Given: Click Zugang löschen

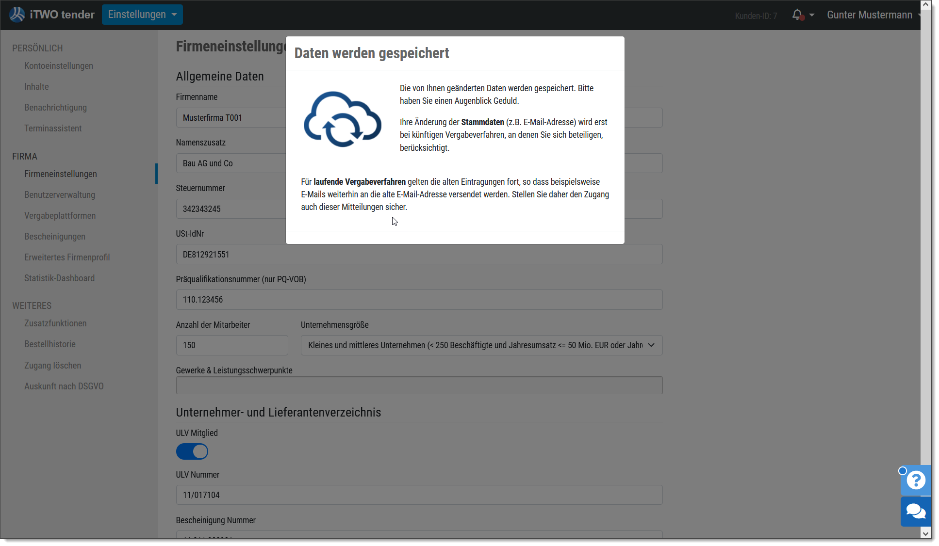Looking at the screenshot, I should click(x=53, y=366).
